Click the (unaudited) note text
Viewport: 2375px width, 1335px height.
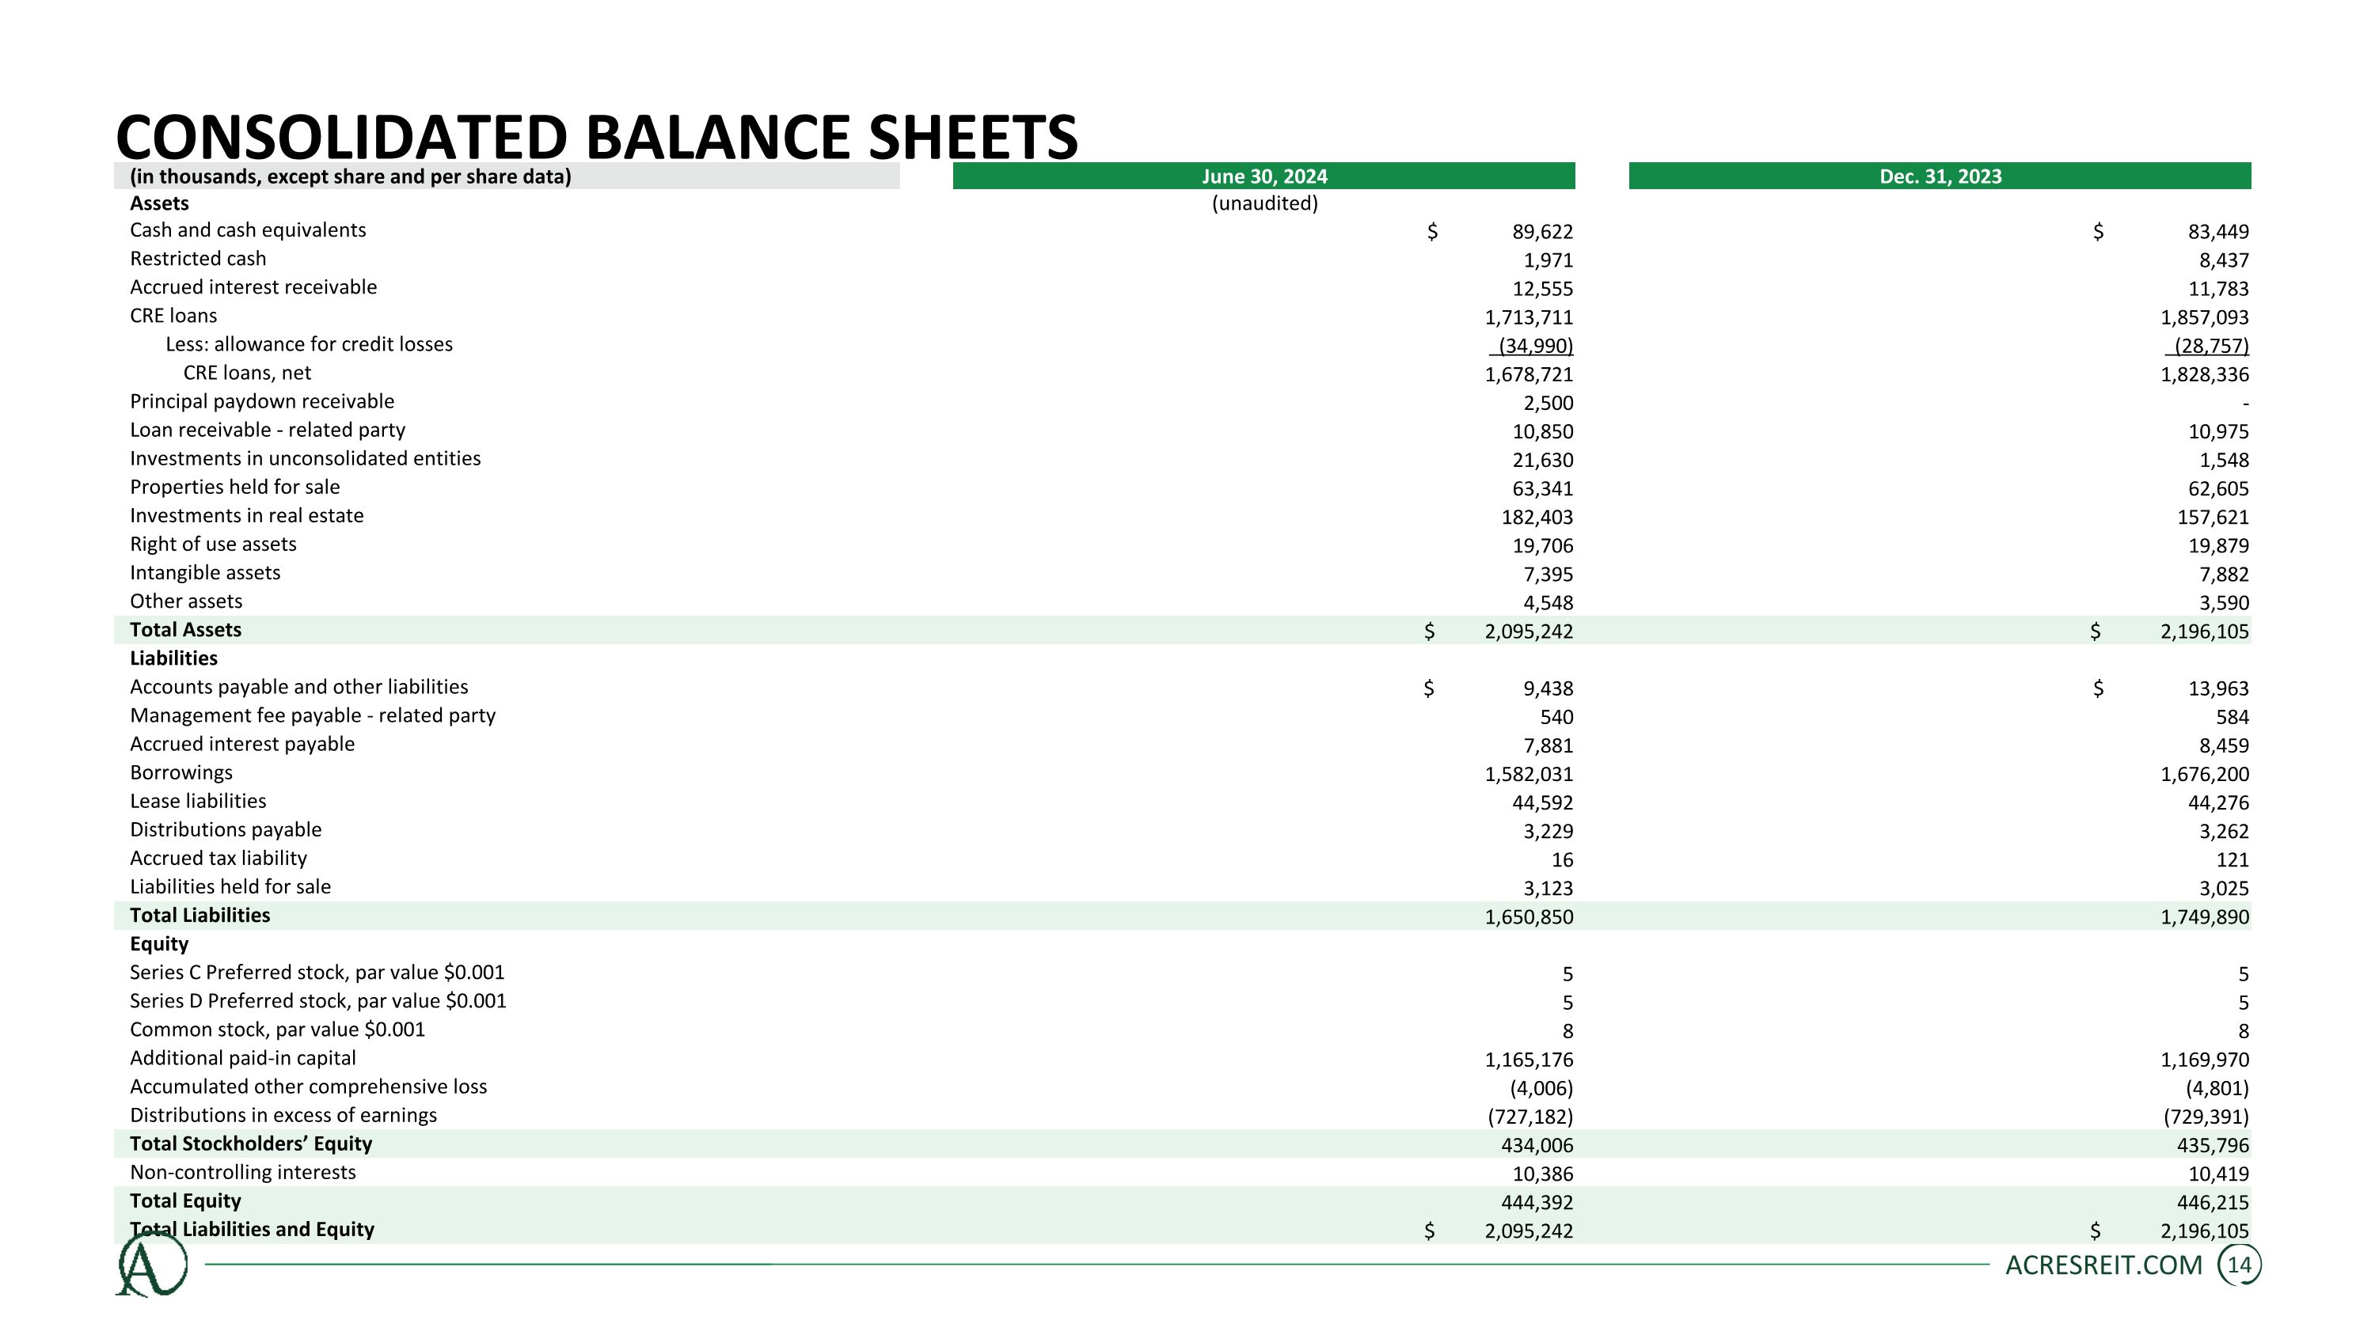coord(1264,203)
